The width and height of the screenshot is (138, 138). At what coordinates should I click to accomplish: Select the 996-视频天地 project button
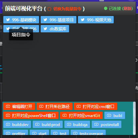[x=96, y=20]
